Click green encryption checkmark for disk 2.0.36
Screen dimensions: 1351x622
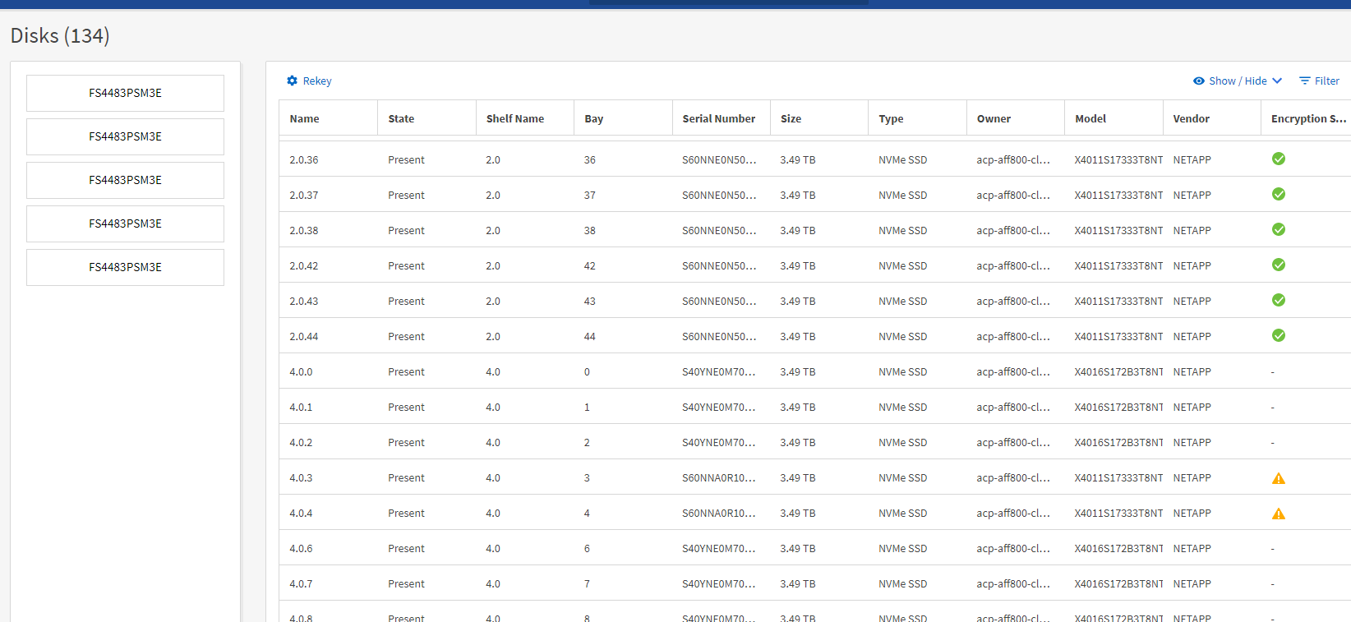1278,159
